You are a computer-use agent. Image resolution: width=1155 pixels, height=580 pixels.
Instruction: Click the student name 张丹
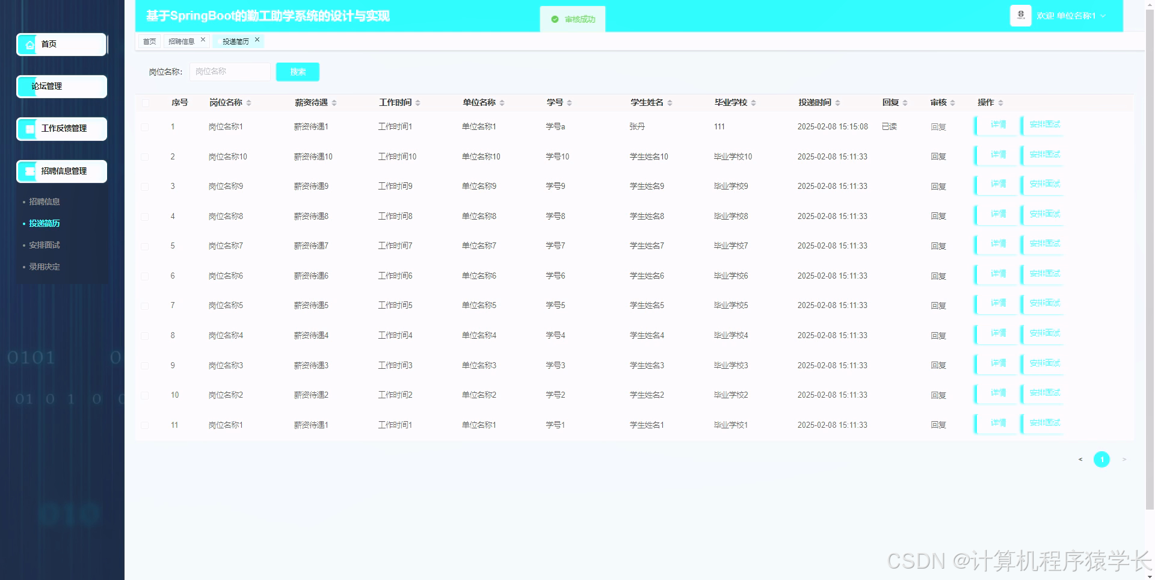[x=637, y=126]
